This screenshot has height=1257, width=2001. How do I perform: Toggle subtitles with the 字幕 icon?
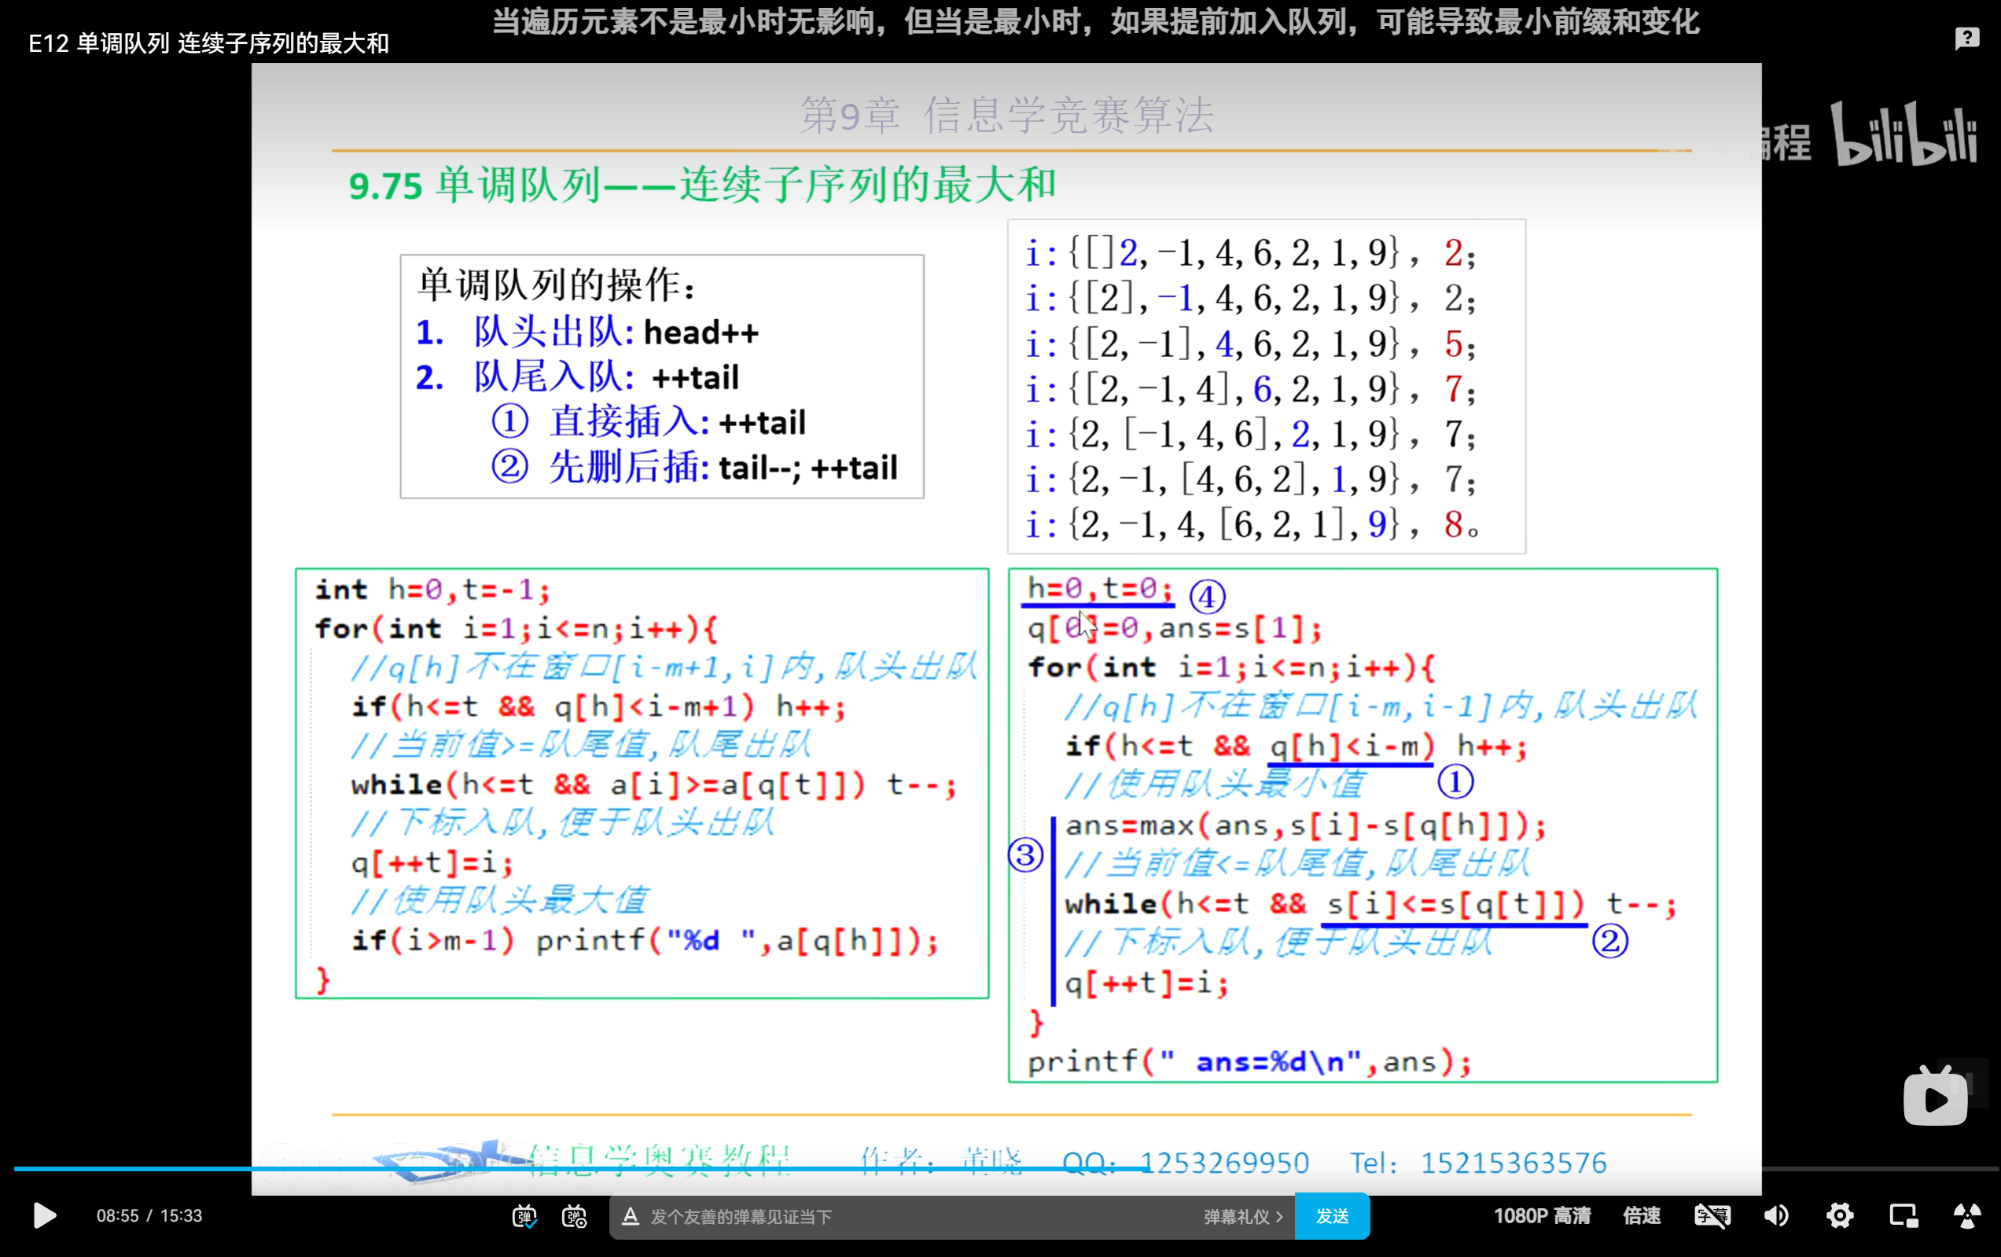[x=1712, y=1215]
